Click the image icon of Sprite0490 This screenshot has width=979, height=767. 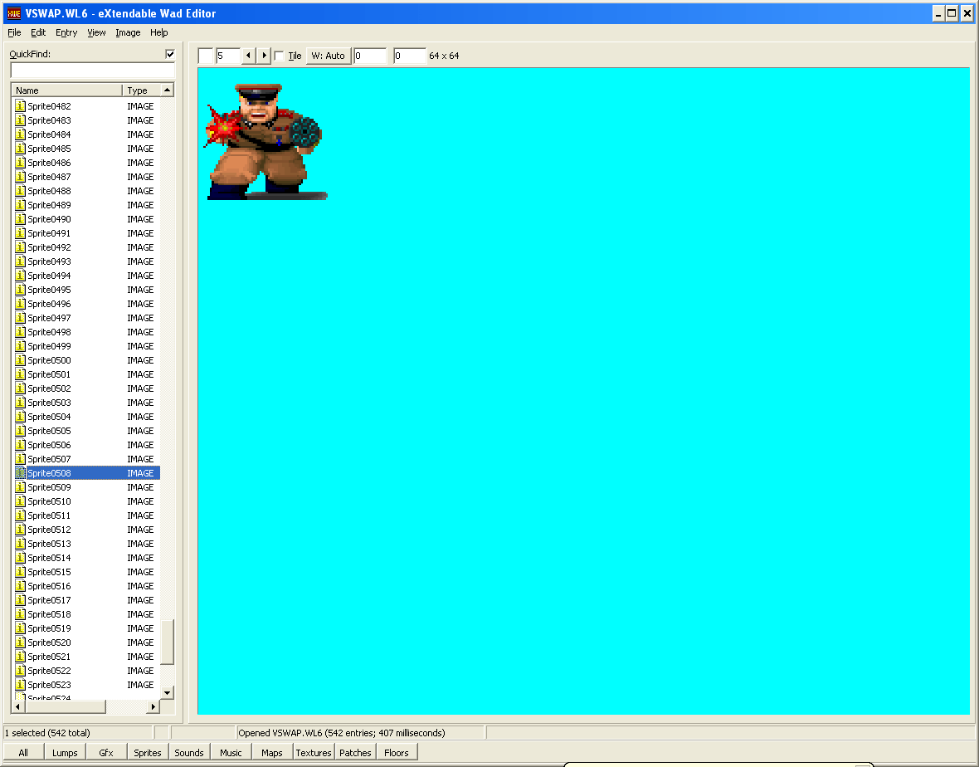[20, 219]
